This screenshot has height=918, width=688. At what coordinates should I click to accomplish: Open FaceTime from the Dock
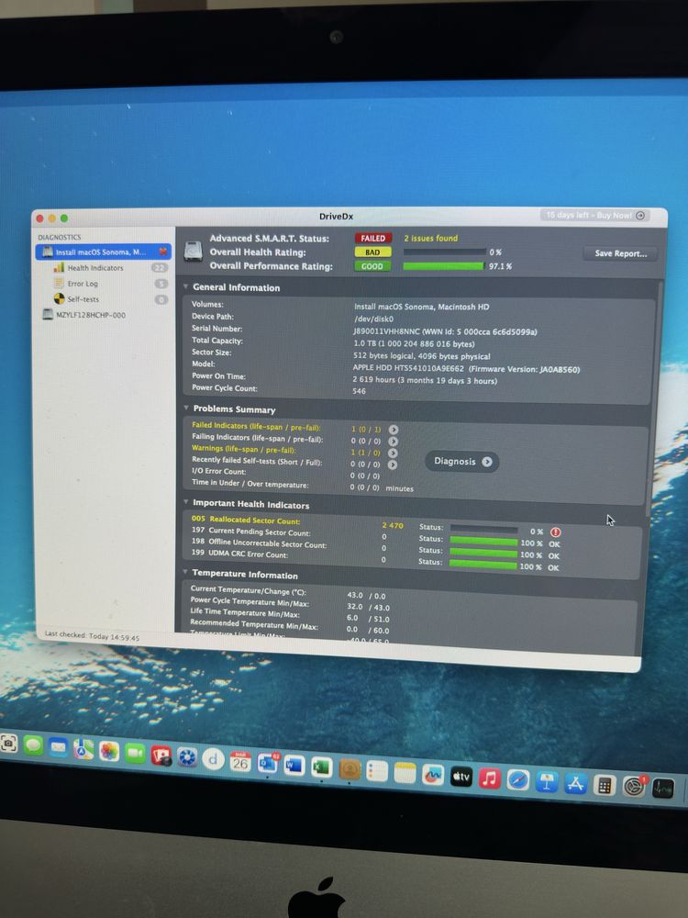135,753
